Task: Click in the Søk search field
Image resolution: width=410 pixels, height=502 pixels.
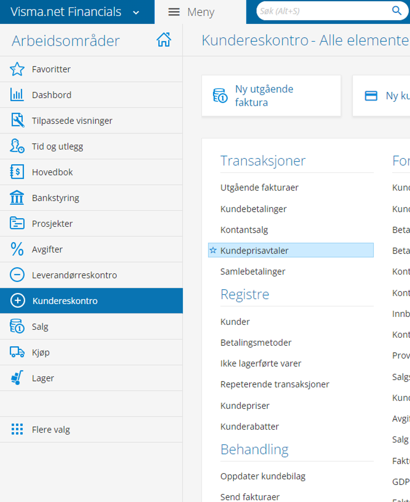Action: pos(323,11)
